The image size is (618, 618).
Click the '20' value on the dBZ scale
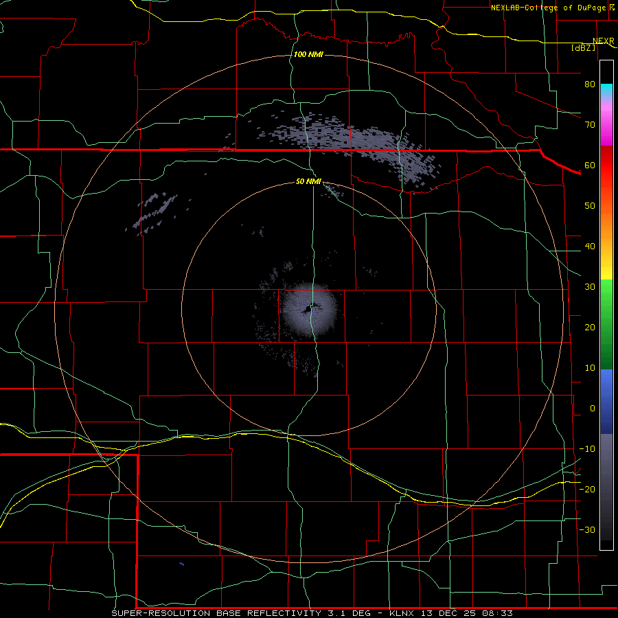[x=590, y=328]
